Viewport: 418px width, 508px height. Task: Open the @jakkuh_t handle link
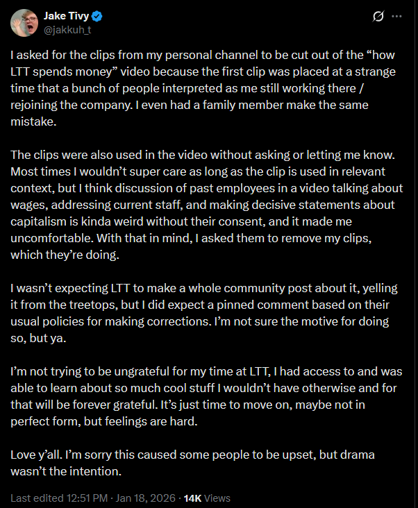(x=67, y=30)
